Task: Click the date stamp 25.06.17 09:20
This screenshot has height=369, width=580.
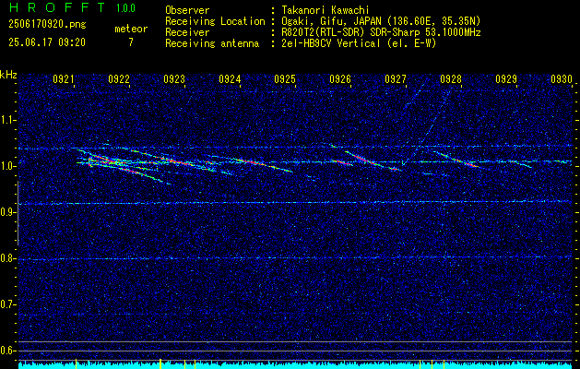Action: click(x=47, y=42)
